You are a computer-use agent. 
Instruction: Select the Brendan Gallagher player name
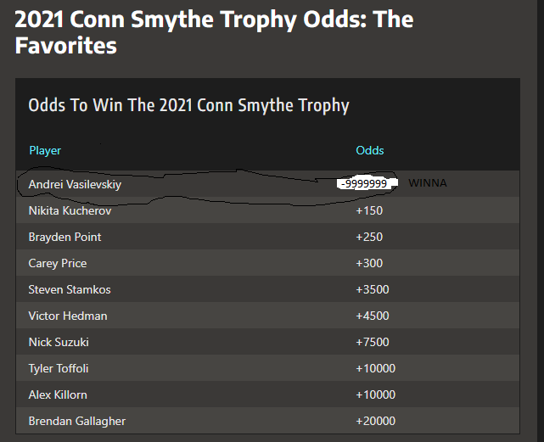tap(77, 421)
